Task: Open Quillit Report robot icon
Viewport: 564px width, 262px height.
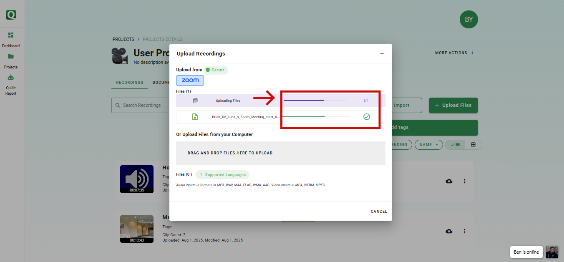Action: pos(11,78)
